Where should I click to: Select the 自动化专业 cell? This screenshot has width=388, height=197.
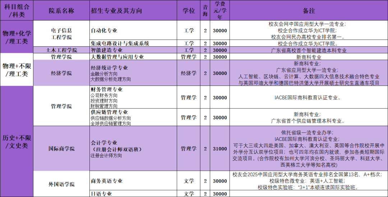(x=133, y=30)
